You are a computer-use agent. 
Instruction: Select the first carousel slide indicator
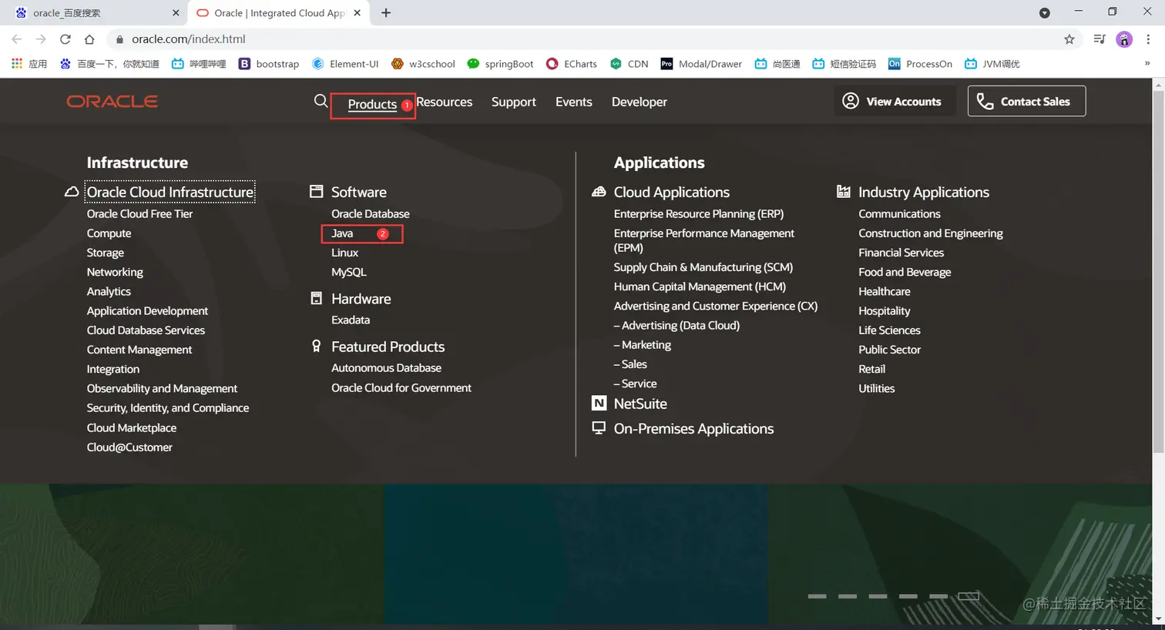[817, 596]
